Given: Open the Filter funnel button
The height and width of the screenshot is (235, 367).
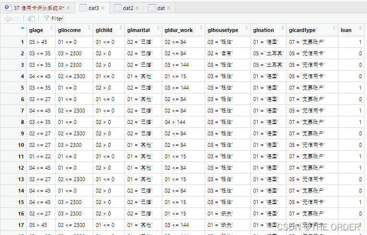Looking at the screenshot, I should (x=54, y=19).
